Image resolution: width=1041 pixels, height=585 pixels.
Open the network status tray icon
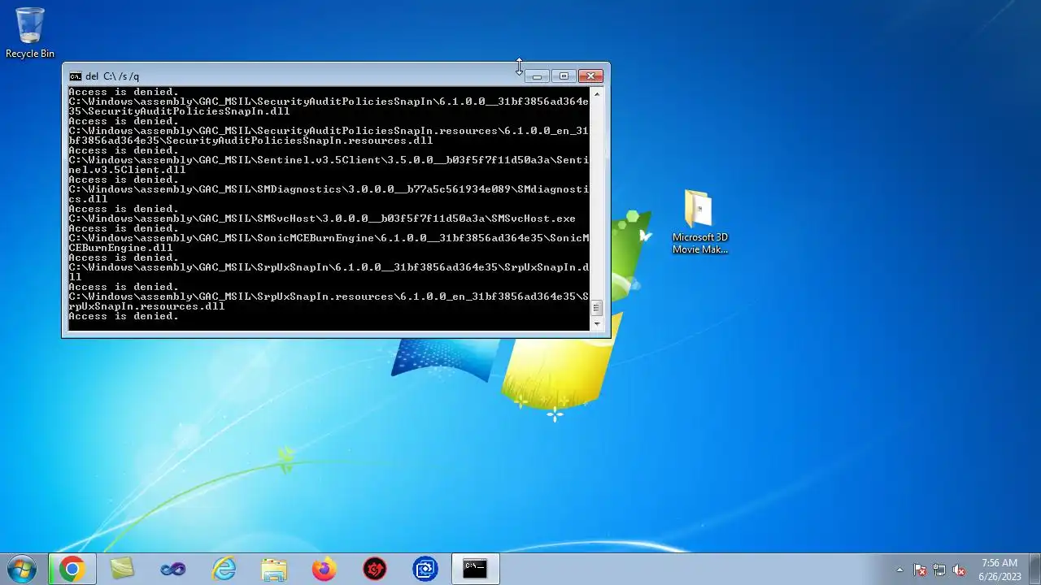pos(939,570)
